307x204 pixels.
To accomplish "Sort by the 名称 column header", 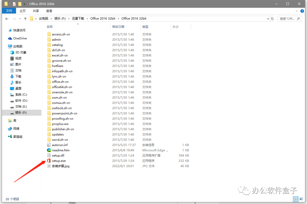I will (x=50, y=27).
